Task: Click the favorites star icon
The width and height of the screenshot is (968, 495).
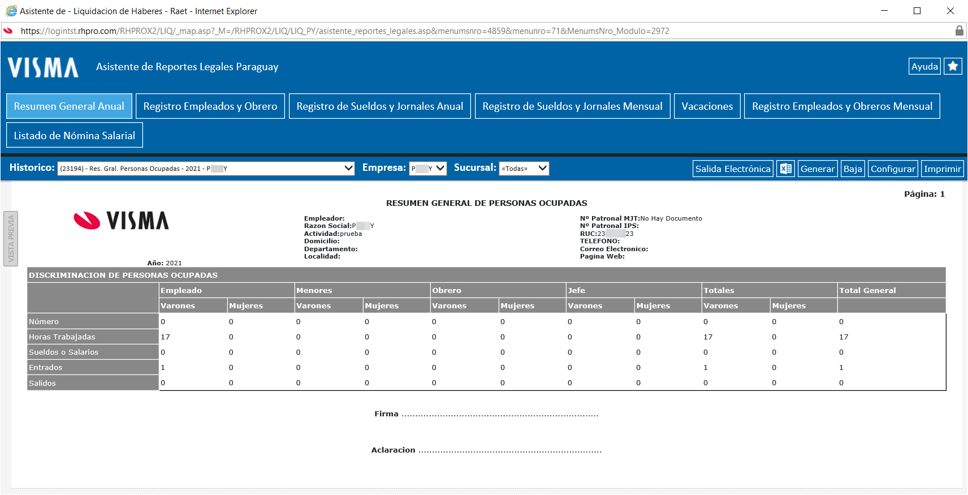Action: (953, 66)
